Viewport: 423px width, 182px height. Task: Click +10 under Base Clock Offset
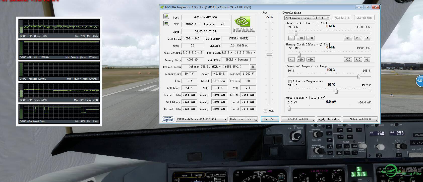tap(358, 38)
